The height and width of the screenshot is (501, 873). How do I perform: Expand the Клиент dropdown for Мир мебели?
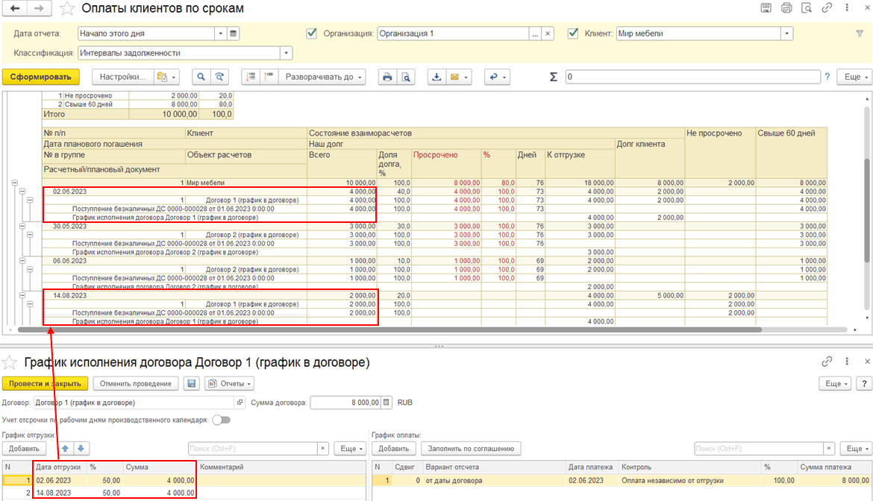pyautogui.click(x=786, y=34)
